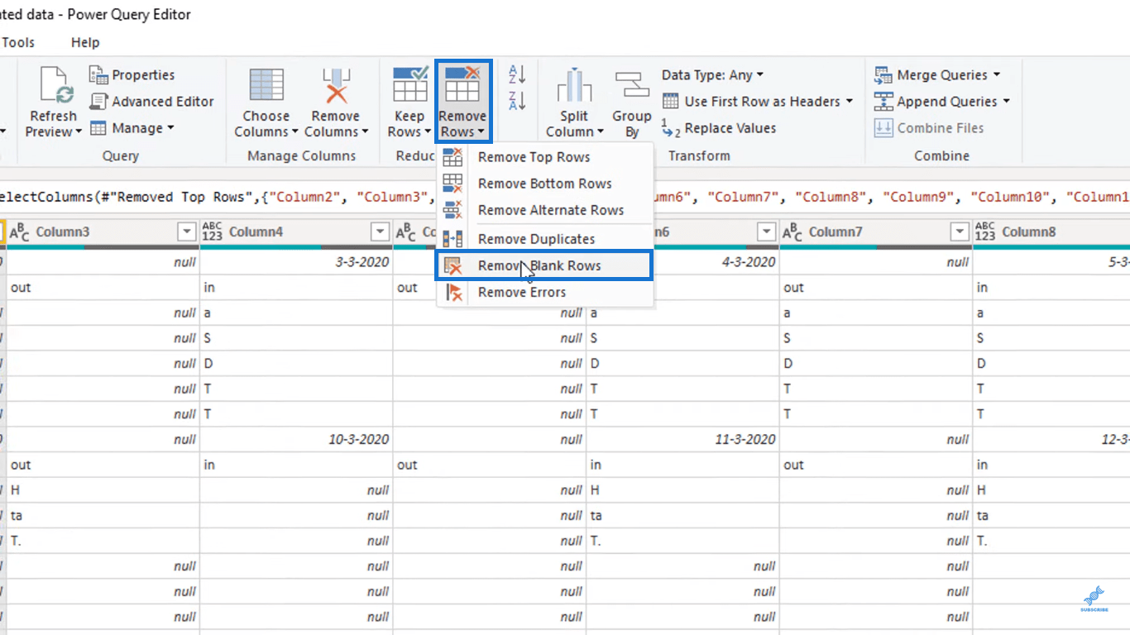
Task: Open Column4 filter dropdown arrow
Action: 380,232
